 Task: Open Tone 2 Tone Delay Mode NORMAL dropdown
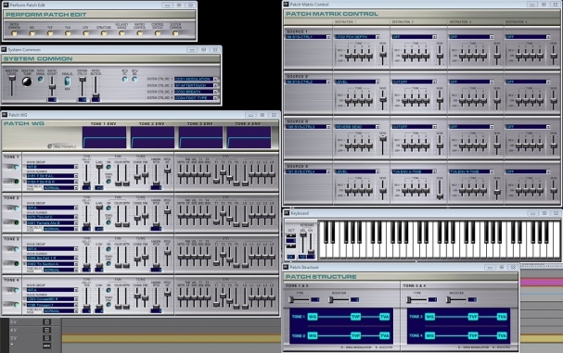tap(60, 229)
